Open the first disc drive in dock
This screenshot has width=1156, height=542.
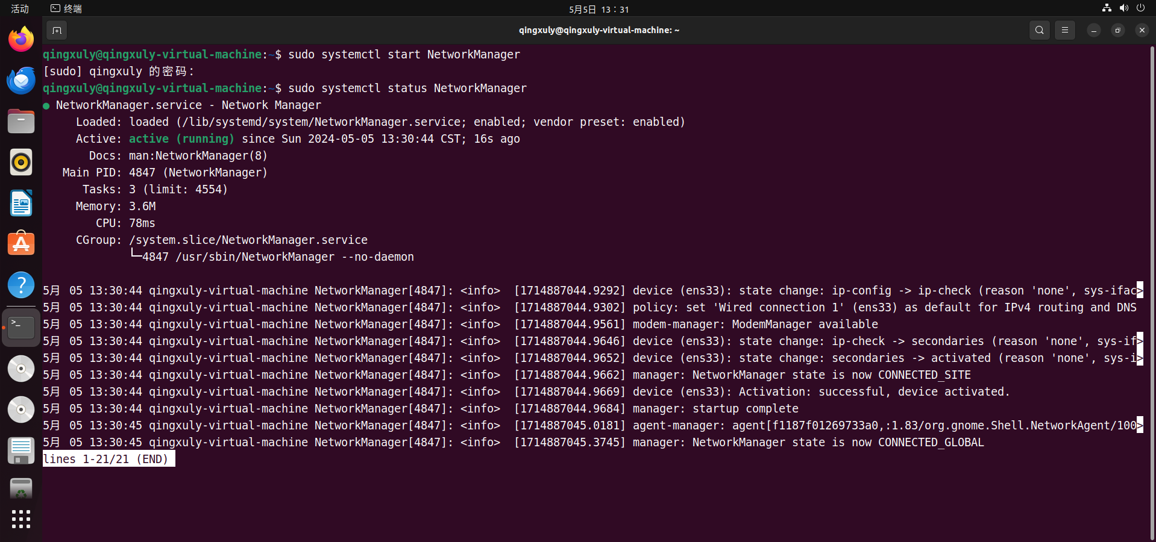tap(21, 369)
